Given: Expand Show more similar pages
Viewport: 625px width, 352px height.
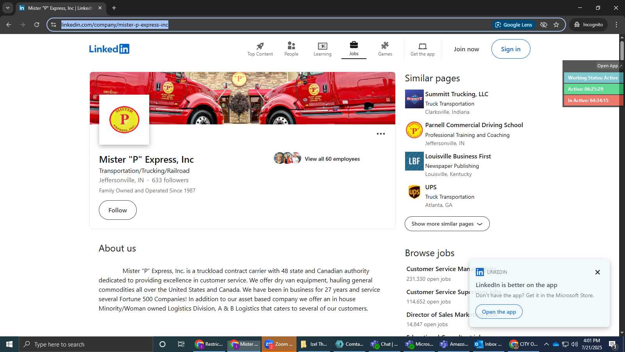Looking at the screenshot, I should pyautogui.click(x=447, y=224).
